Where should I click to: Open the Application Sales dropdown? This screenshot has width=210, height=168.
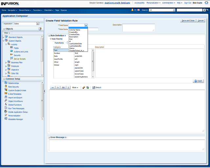(38, 24)
